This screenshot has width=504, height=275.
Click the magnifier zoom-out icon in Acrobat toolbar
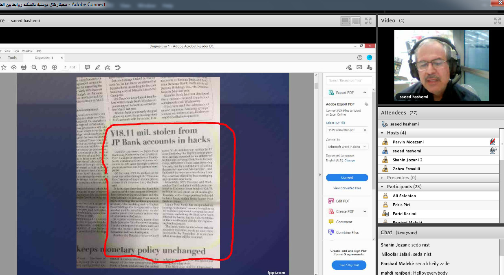[34, 67]
